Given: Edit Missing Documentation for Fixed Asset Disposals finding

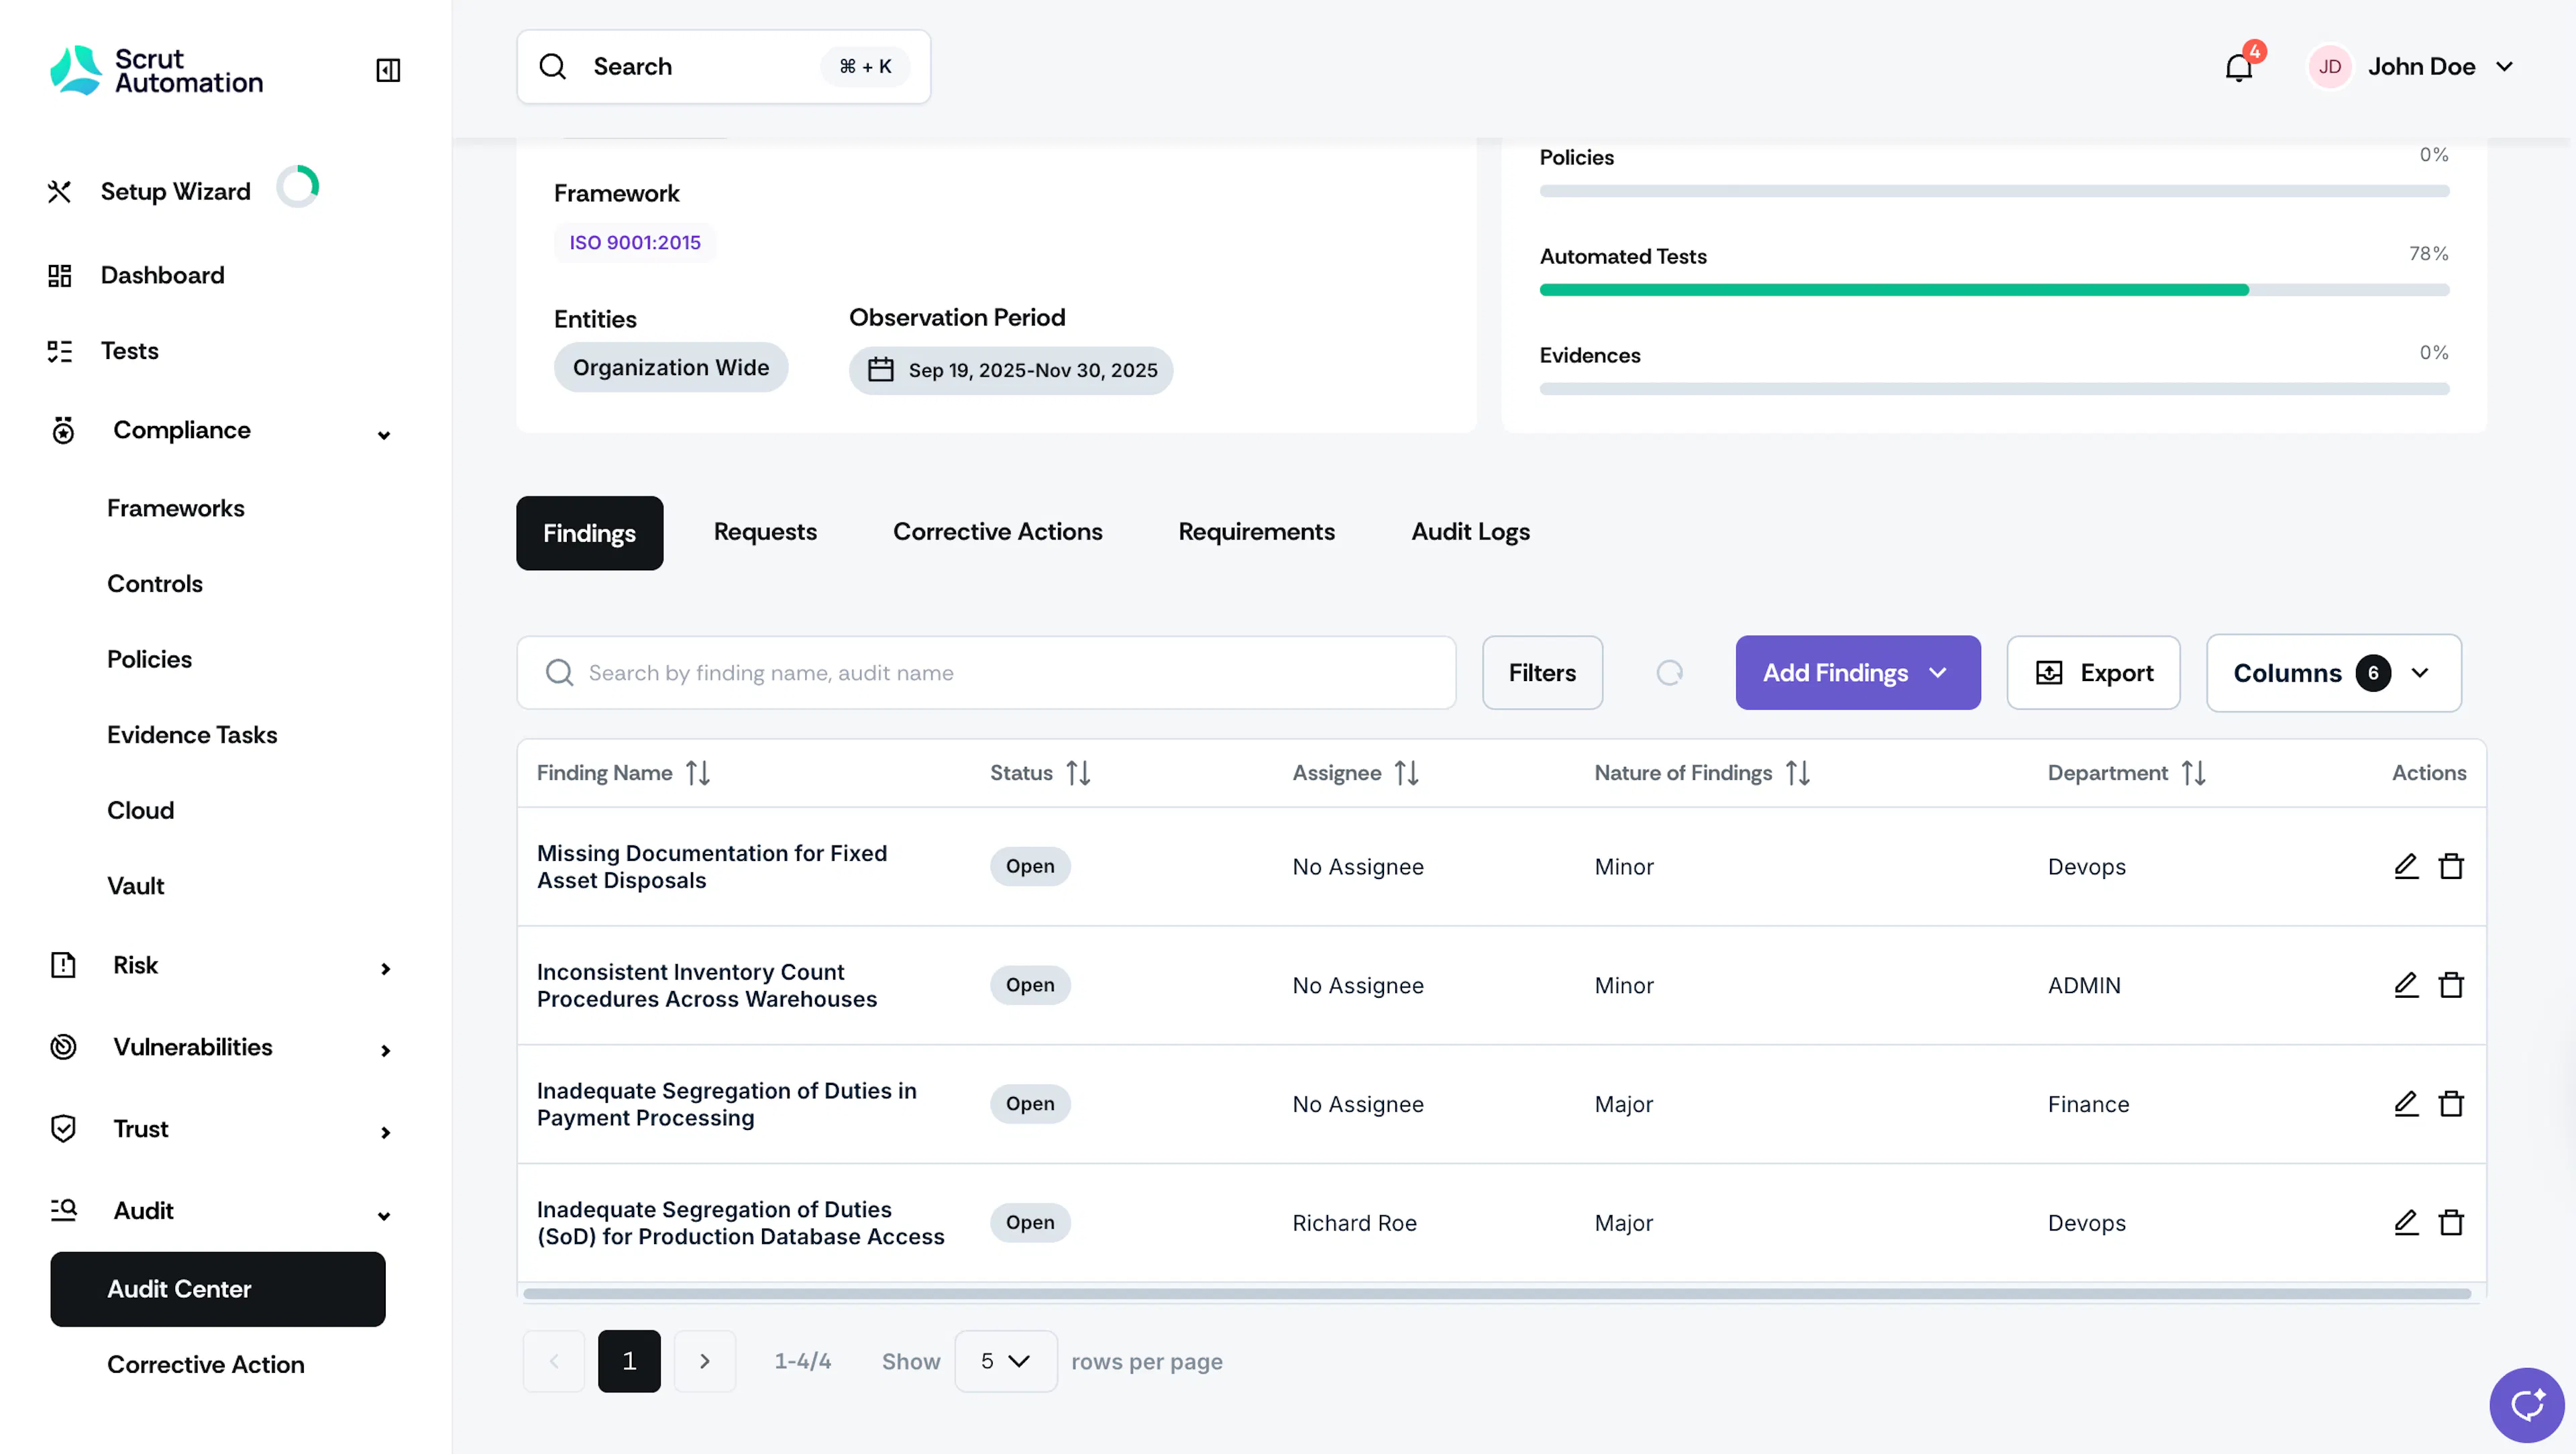Looking at the screenshot, I should coord(2405,866).
